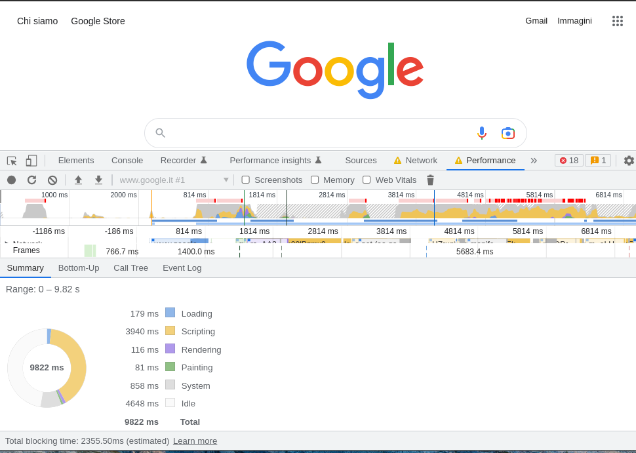
Task: Open the Google apps grid
Action: pos(618,21)
